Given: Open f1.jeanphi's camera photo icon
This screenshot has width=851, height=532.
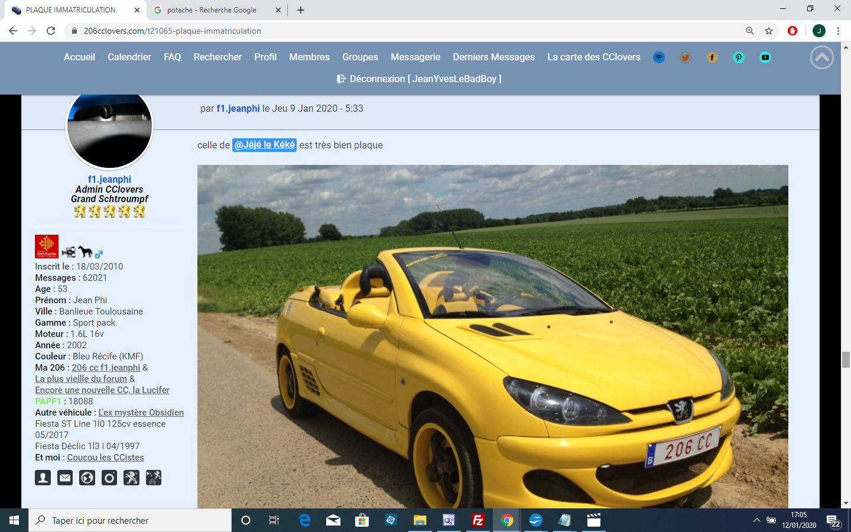Looking at the screenshot, I should pyautogui.click(x=109, y=478).
